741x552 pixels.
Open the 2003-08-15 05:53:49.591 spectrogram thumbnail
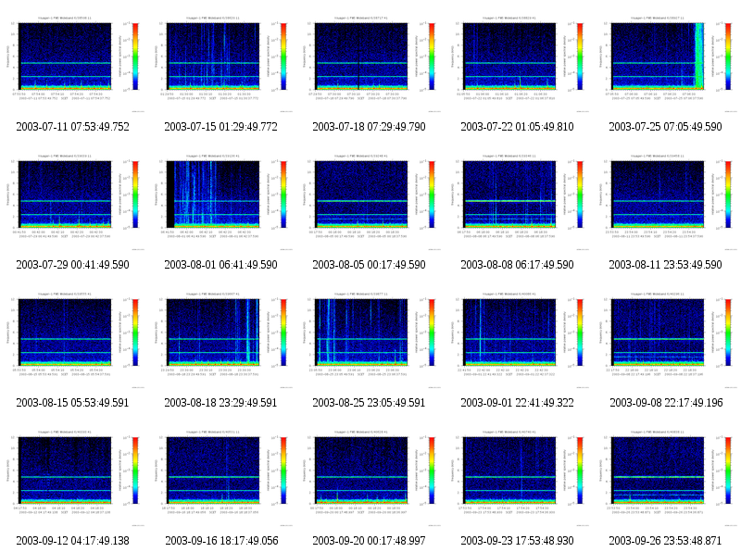(x=72, y=339)
